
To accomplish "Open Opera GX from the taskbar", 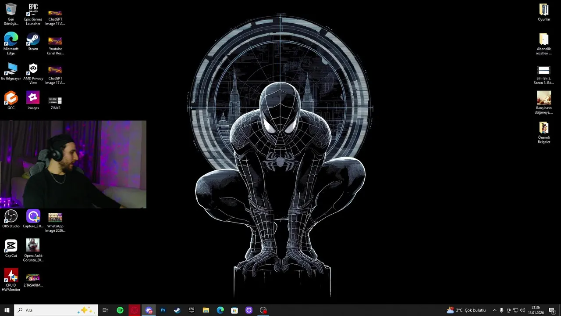I will click(x=134, y=310).
